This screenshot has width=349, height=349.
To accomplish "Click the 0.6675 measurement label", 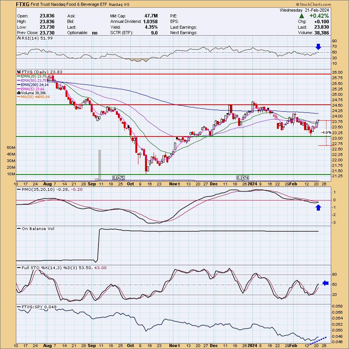I will tap(119, 178).
